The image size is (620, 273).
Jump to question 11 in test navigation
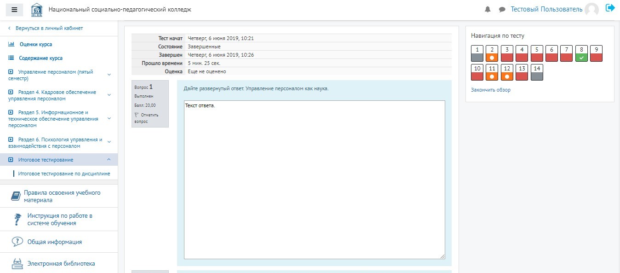pyautogui.click(x=492, y=72)
